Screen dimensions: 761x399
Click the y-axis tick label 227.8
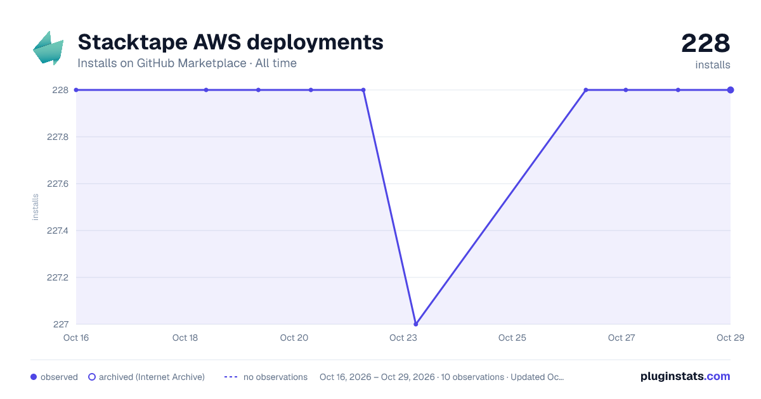click(58, 137)
